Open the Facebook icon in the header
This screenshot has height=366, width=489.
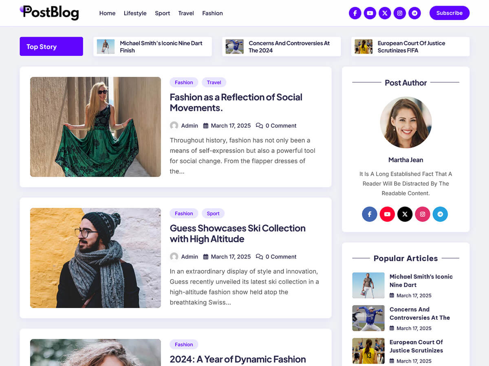click(355, 13)
